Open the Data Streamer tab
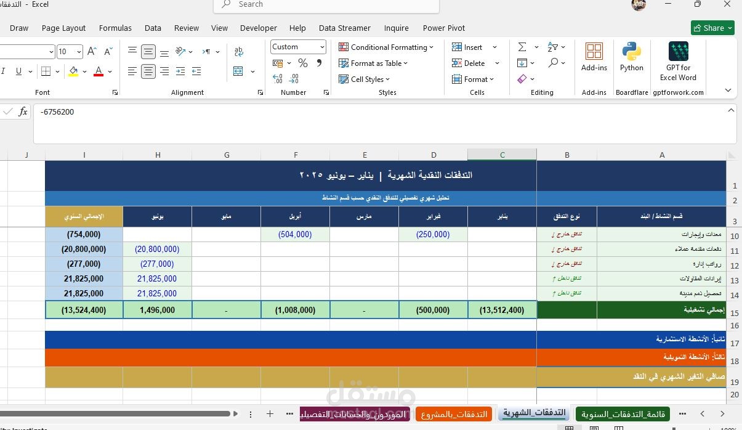742x430 pixels. point(345,28)
